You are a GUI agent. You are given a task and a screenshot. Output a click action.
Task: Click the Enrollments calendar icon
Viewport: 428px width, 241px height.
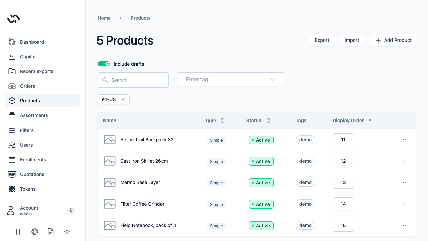pos(12,160)
